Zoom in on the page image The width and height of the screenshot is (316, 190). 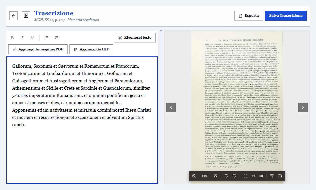(216, 176)
